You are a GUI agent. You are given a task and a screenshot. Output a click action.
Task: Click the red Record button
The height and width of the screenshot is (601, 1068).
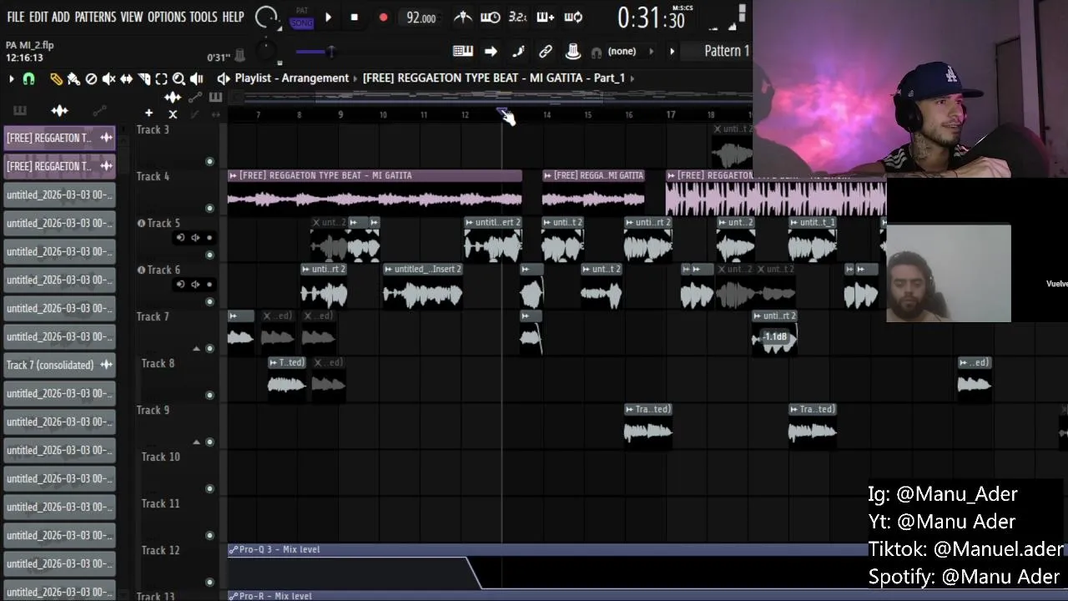click(x=383, y=18)
